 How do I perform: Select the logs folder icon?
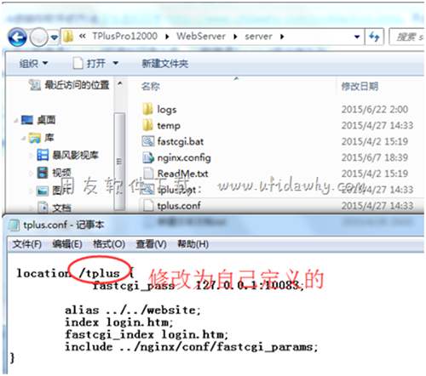point(147,109)
